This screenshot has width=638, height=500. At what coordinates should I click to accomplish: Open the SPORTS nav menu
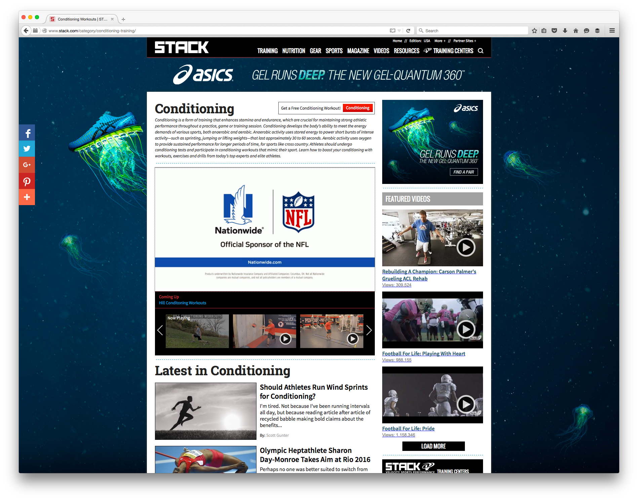[334, 51]
